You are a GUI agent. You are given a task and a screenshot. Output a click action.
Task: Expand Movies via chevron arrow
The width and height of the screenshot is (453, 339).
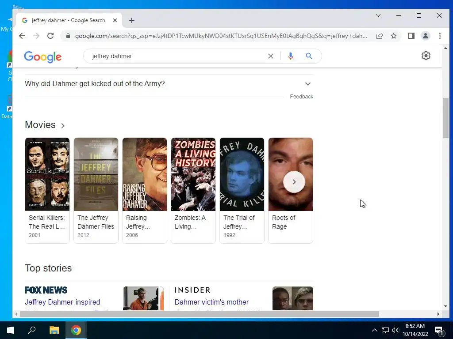[63, 126]
